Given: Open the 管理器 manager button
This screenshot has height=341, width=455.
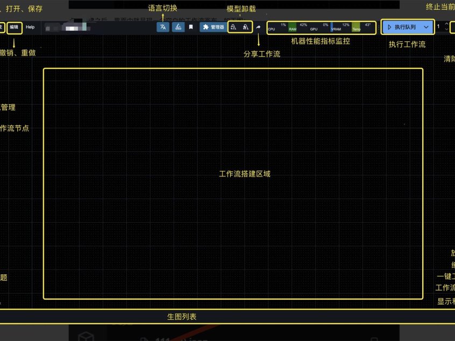Looking at the screenshot, I should pos(214,27).
